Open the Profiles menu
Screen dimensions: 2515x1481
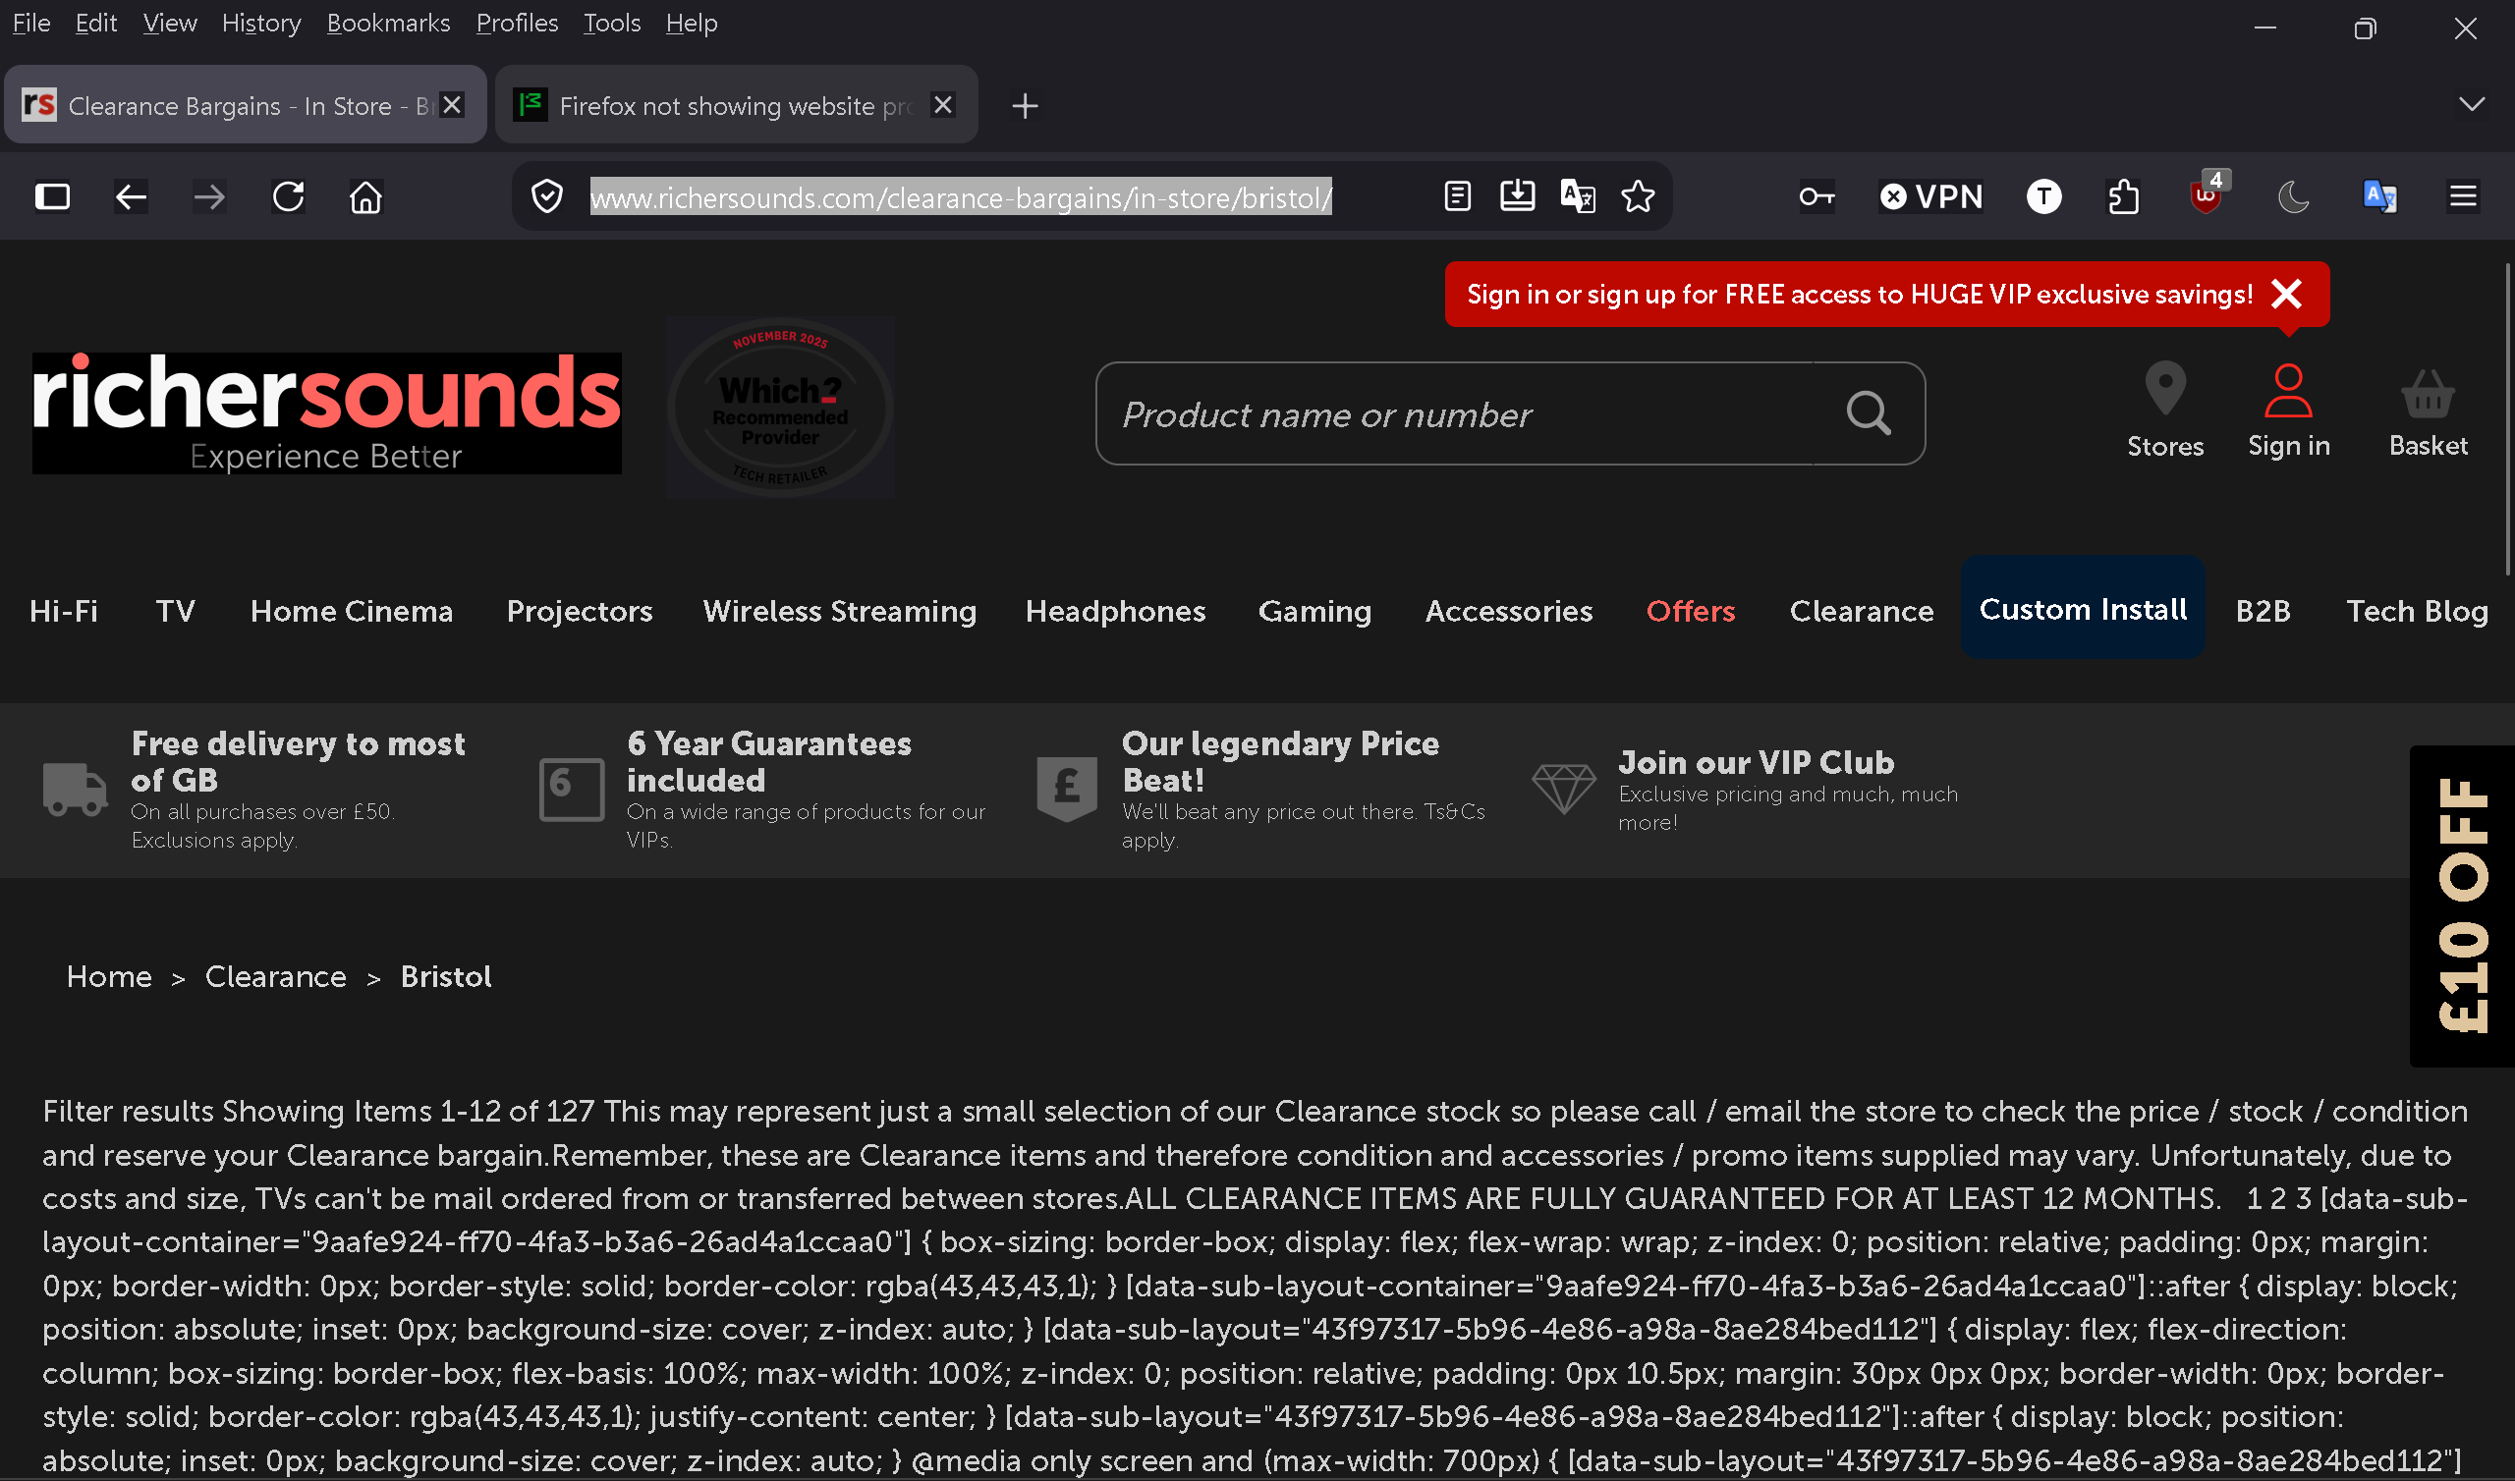coord(517,23)
